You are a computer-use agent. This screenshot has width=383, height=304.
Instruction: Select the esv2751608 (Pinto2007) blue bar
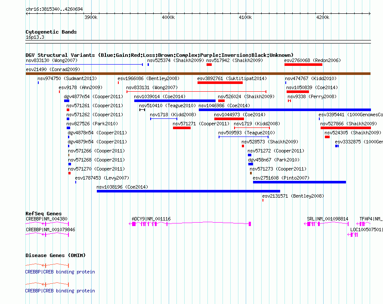pyautogui.click(x=300, y=182)
